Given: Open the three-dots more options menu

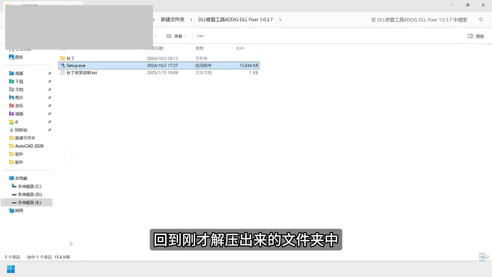Looking at the screenshot, I should point(201,36).
